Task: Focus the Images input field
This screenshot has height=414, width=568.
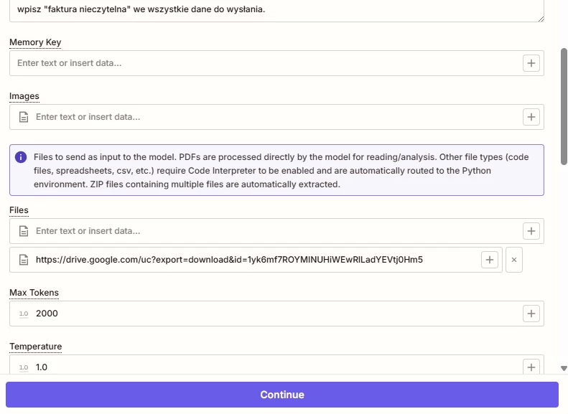Action: pos(276,117)
